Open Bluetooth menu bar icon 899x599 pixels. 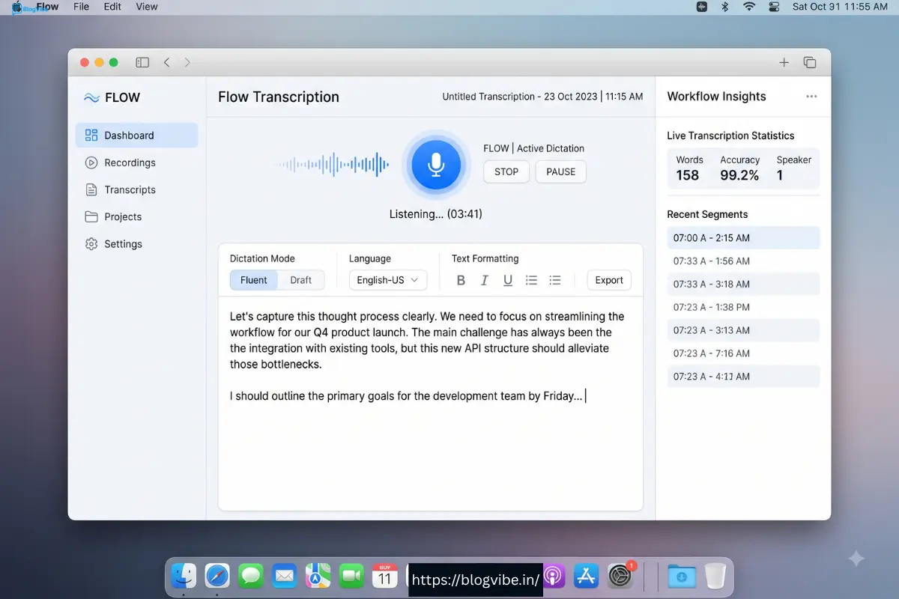click(x=724, y=7)
